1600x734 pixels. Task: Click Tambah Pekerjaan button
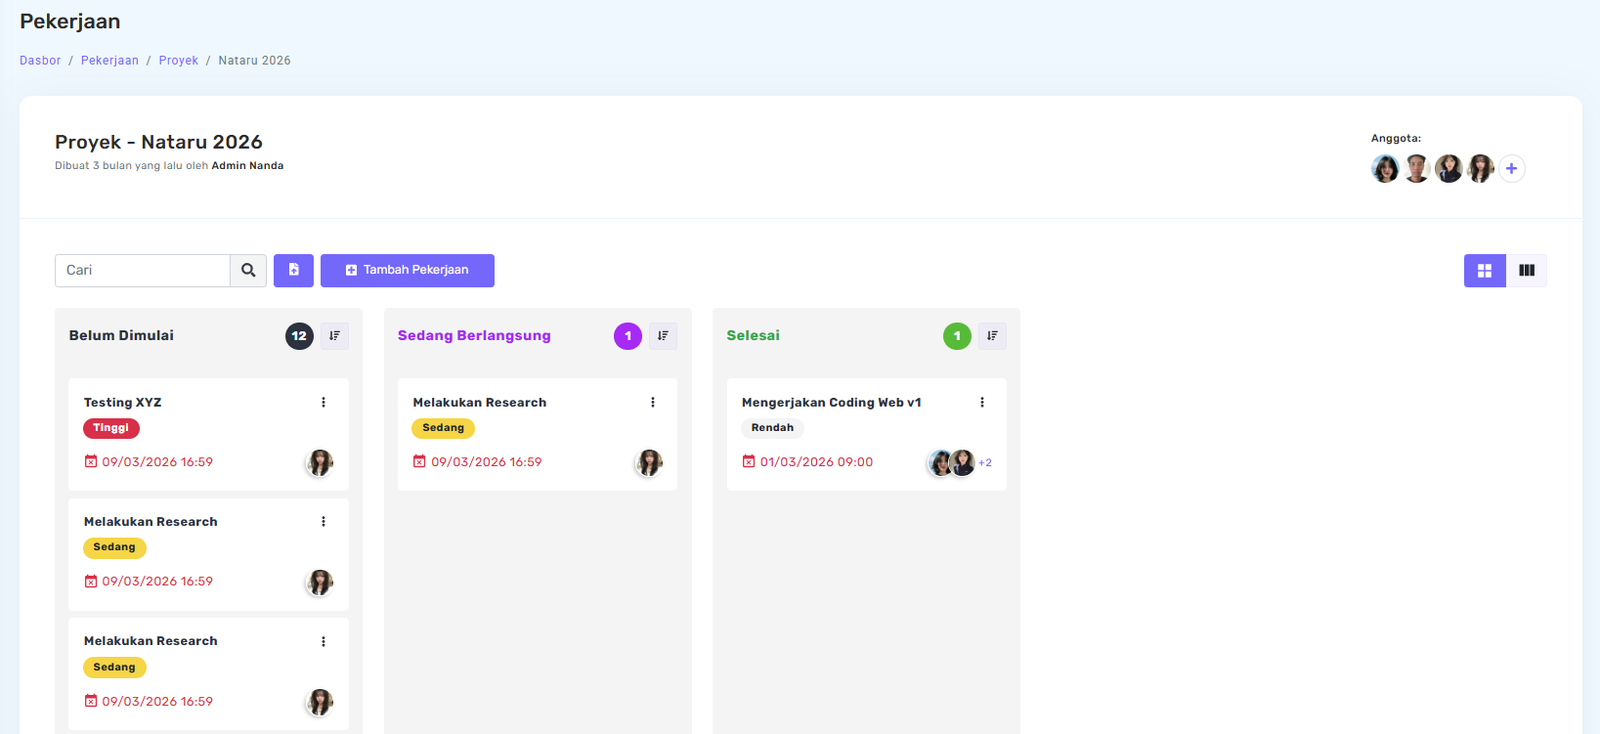click(x=408, y=271)
